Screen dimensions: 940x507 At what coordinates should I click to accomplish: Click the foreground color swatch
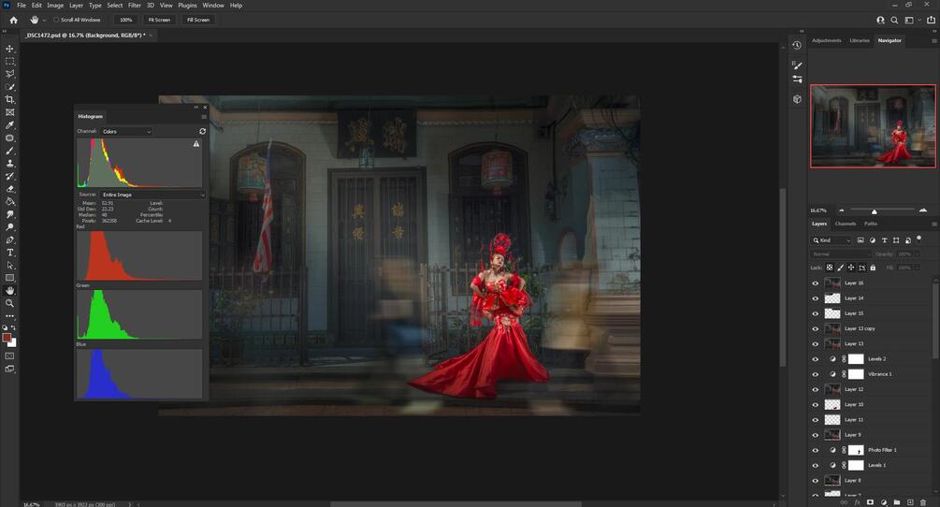pos(7,338)
